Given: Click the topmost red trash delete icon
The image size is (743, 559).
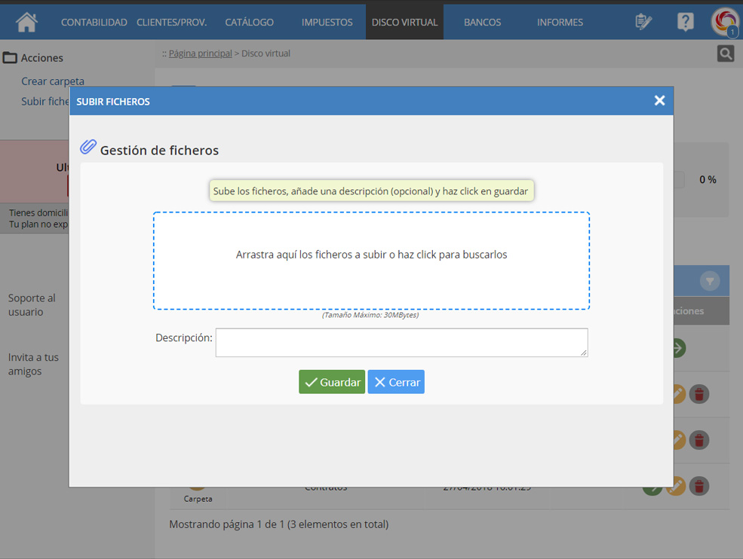Looking at the screenshot, I should [x=700, y=394].
